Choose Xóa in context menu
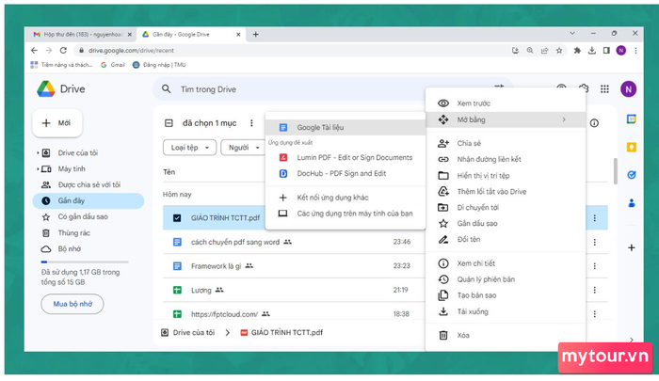 click(x=506, y=335)
